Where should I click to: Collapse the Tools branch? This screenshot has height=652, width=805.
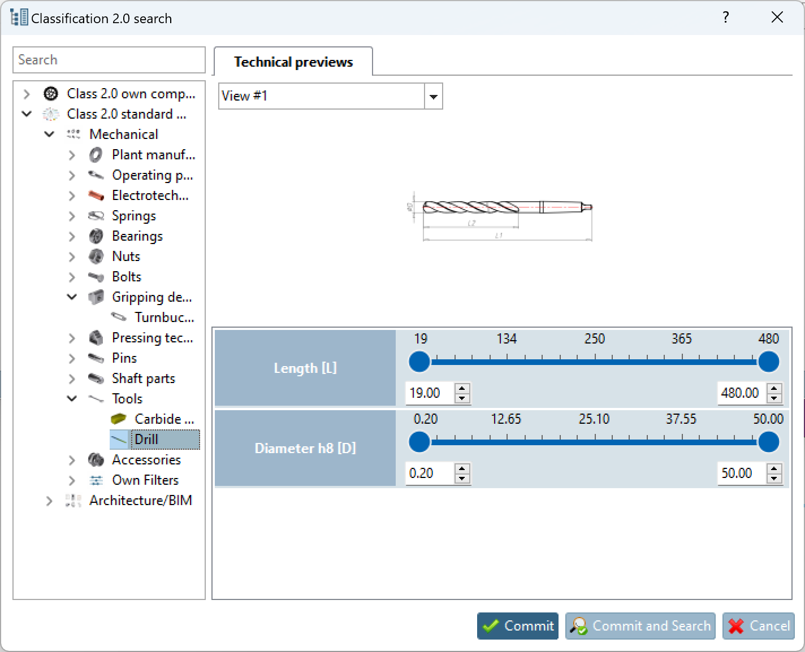coord(72,398)
